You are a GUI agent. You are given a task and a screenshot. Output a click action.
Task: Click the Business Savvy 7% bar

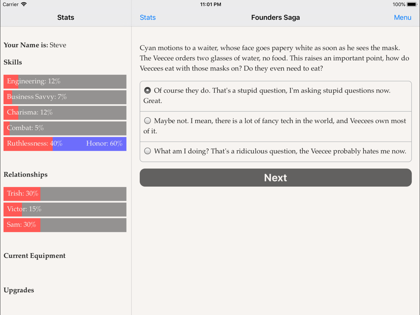point(65,97)
